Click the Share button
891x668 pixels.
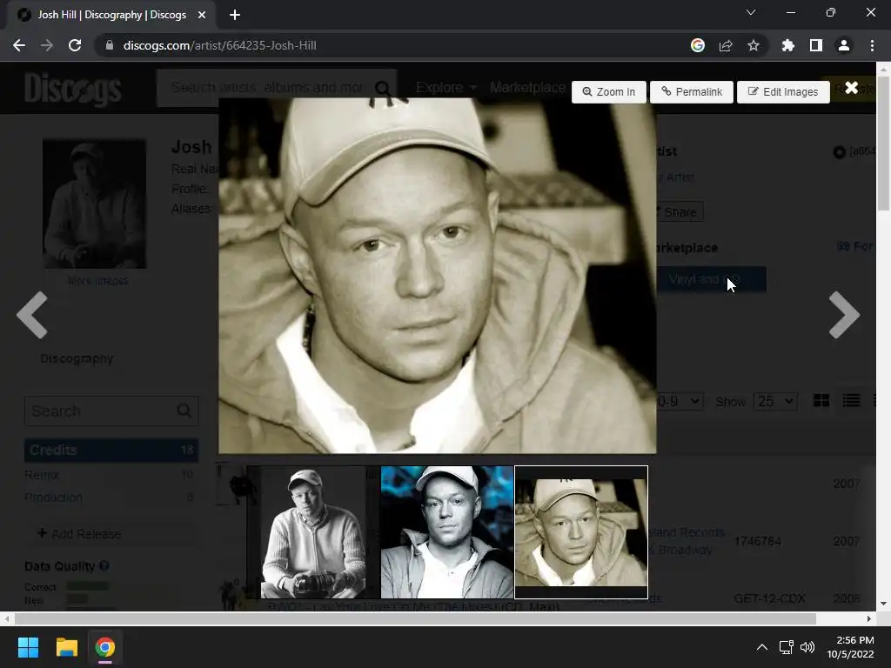680,212
